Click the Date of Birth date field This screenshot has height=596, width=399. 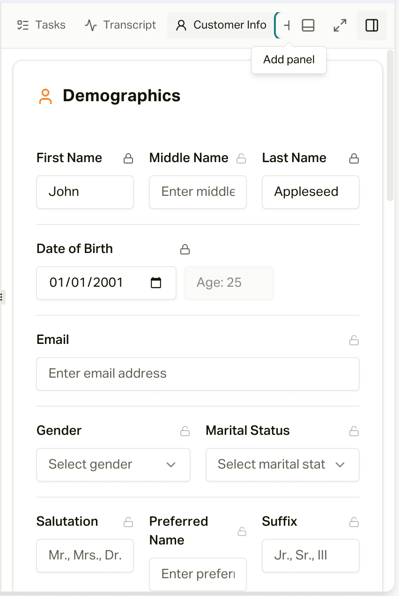click(x=106, y=283)
